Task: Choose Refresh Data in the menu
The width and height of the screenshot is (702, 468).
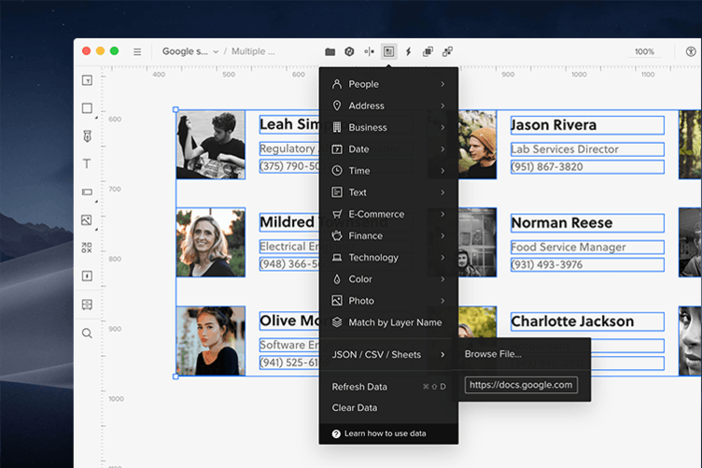Action: 388,387
